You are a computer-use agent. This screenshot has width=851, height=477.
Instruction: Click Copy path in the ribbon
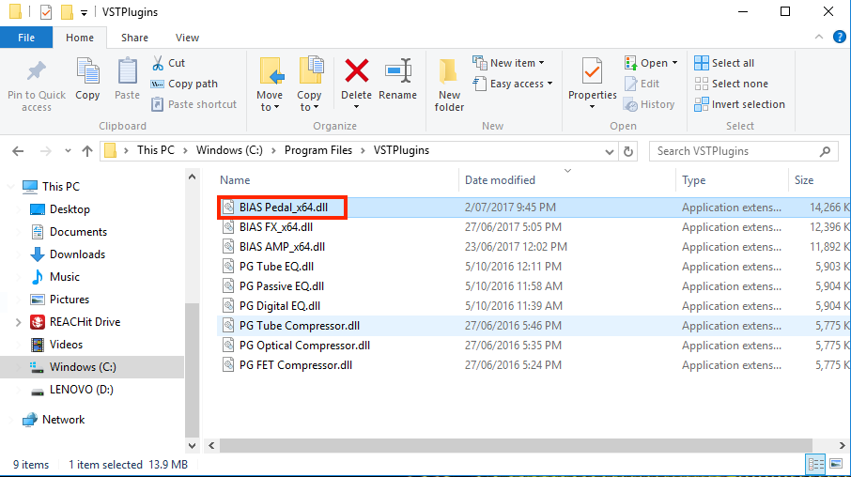pyautogui.click(x=184, y=84)
